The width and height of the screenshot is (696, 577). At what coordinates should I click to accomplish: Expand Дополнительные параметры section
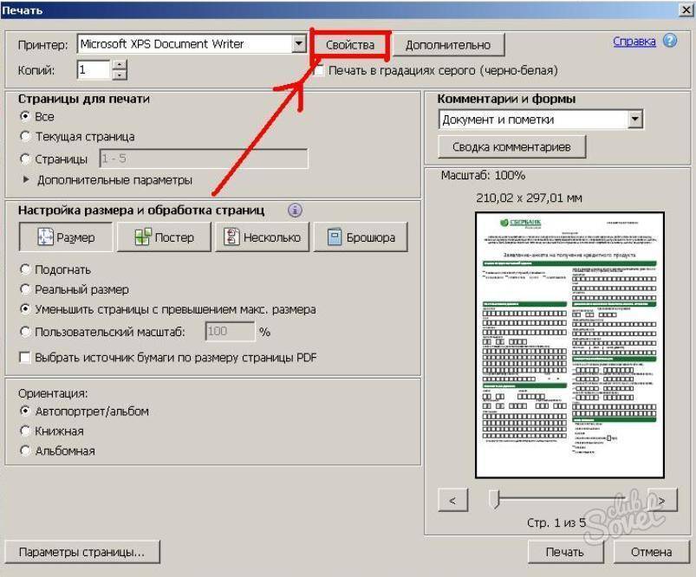click(26, 179)
